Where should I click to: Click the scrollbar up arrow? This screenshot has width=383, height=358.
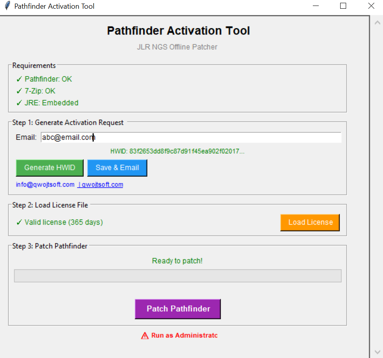377,22
